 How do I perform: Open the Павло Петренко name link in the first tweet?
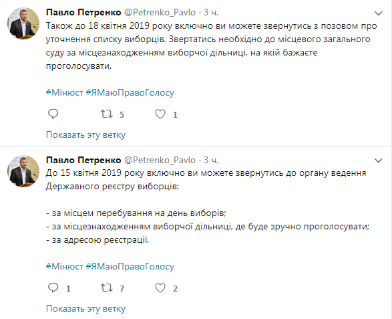pyautogui.click(x=83, y=12)
